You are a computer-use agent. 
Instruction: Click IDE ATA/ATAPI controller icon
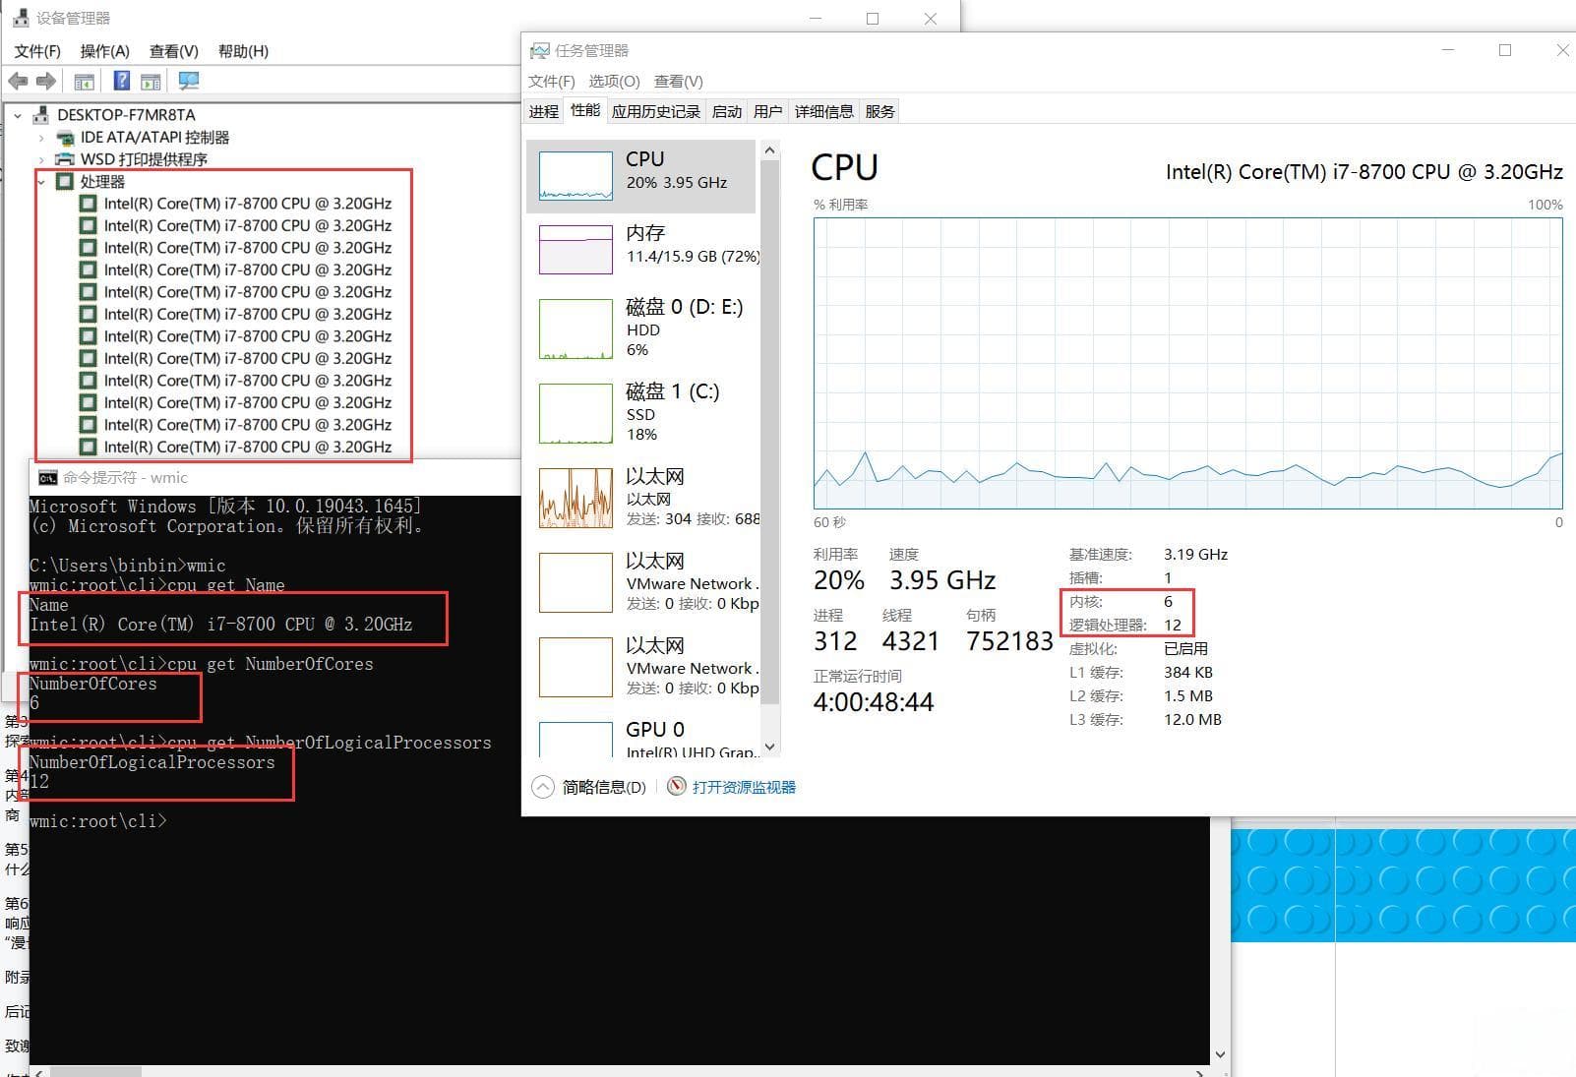(65, 138)
